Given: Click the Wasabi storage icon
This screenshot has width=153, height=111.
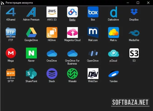Looking at the screenshot, I should pyautogui.click(x=72, y=74).
